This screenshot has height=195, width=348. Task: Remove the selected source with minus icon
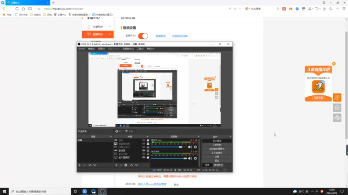121,165
